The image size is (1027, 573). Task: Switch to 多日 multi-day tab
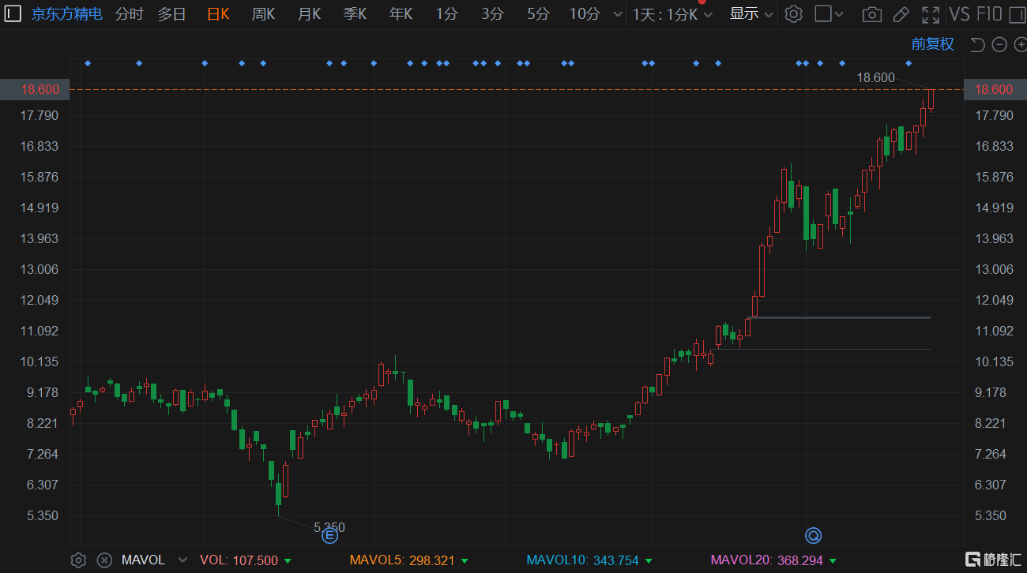click(x=171, y=14)
